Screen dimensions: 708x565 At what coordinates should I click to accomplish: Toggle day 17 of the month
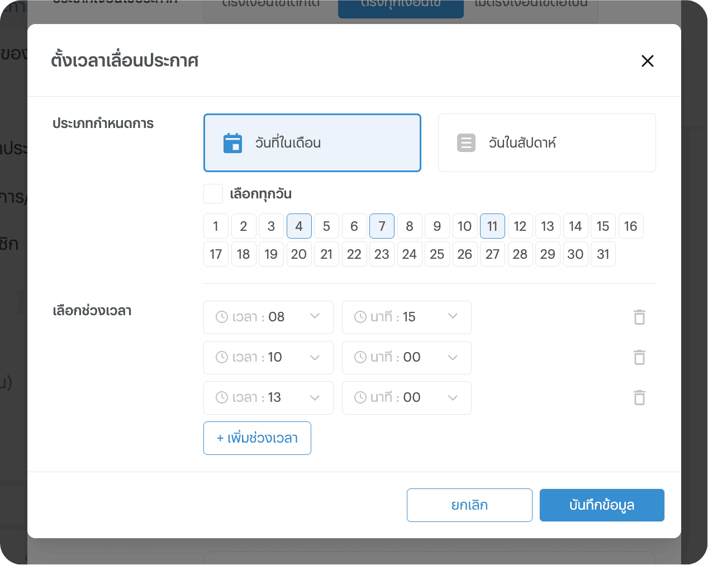coord(216,254)
